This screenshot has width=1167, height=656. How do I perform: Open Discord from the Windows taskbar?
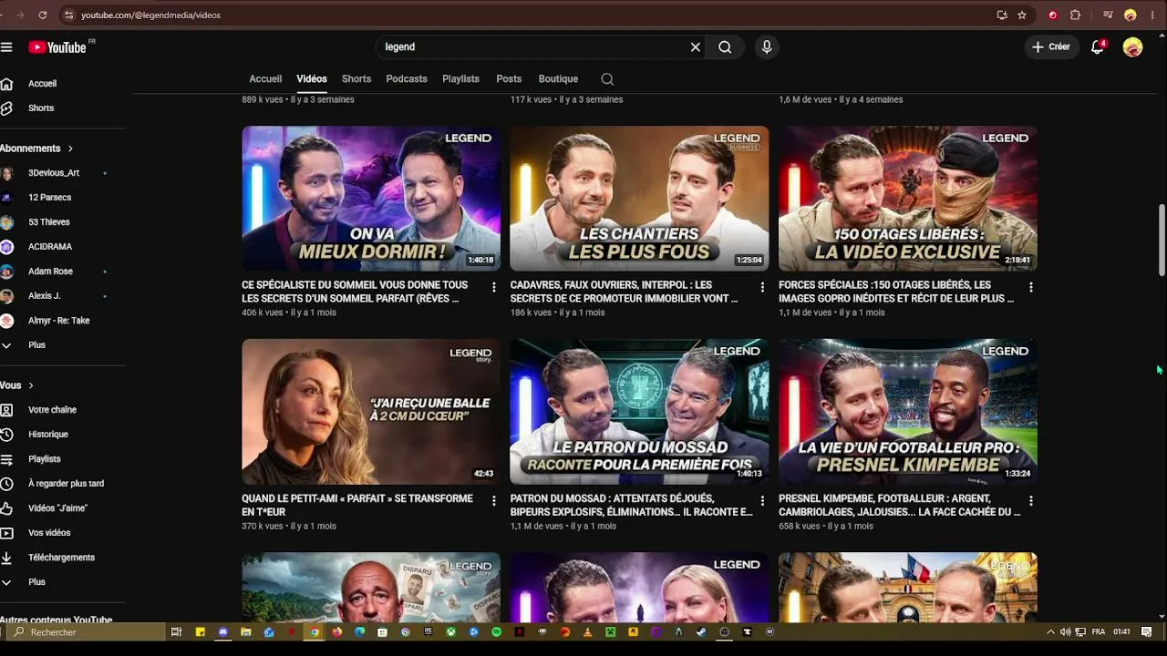[x=223, y=631]
